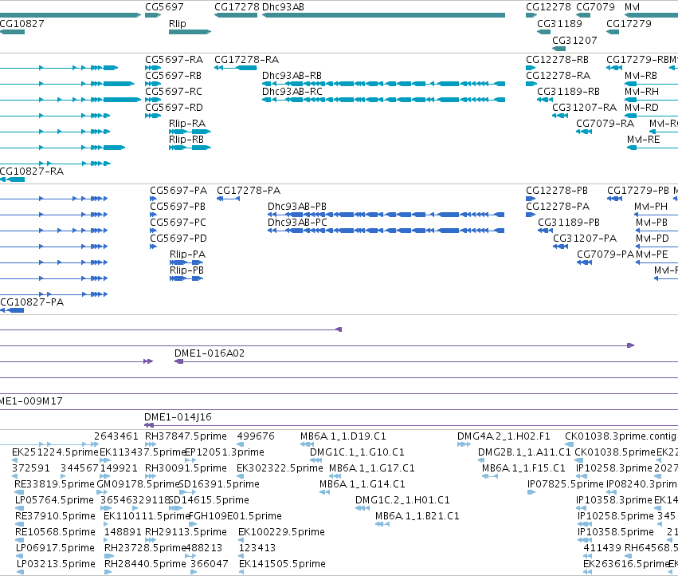The width and height of the screenshot is (678, 576).
Task: Click the "CG17278-RA" transcript label
Action: [x=246, y=59]
